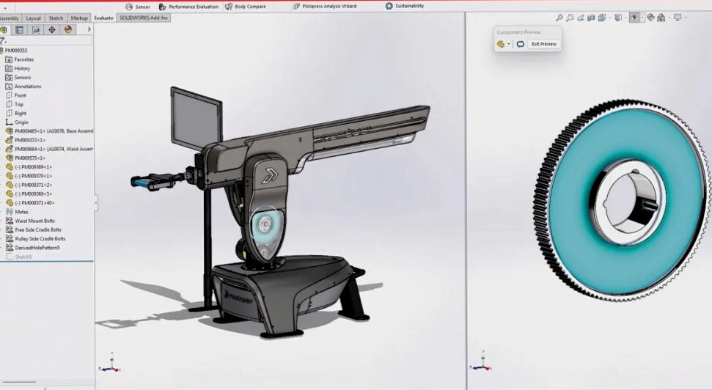Open the Sustainability tool

click(405, 6)
